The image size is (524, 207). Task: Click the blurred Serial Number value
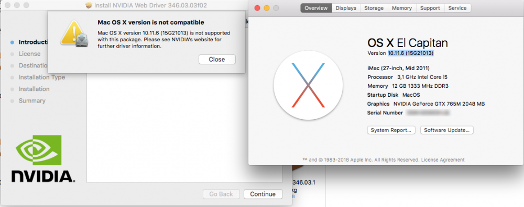pyautogui.click(x=428, y=113)
